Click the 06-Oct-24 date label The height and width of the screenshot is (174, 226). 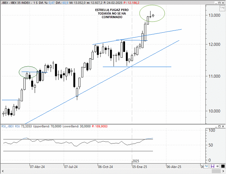click(x=105, y=167)
